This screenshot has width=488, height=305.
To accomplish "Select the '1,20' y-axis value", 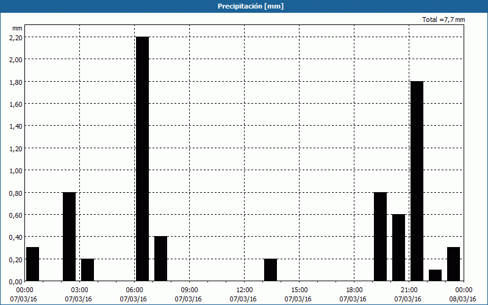I will pos(16,148).
